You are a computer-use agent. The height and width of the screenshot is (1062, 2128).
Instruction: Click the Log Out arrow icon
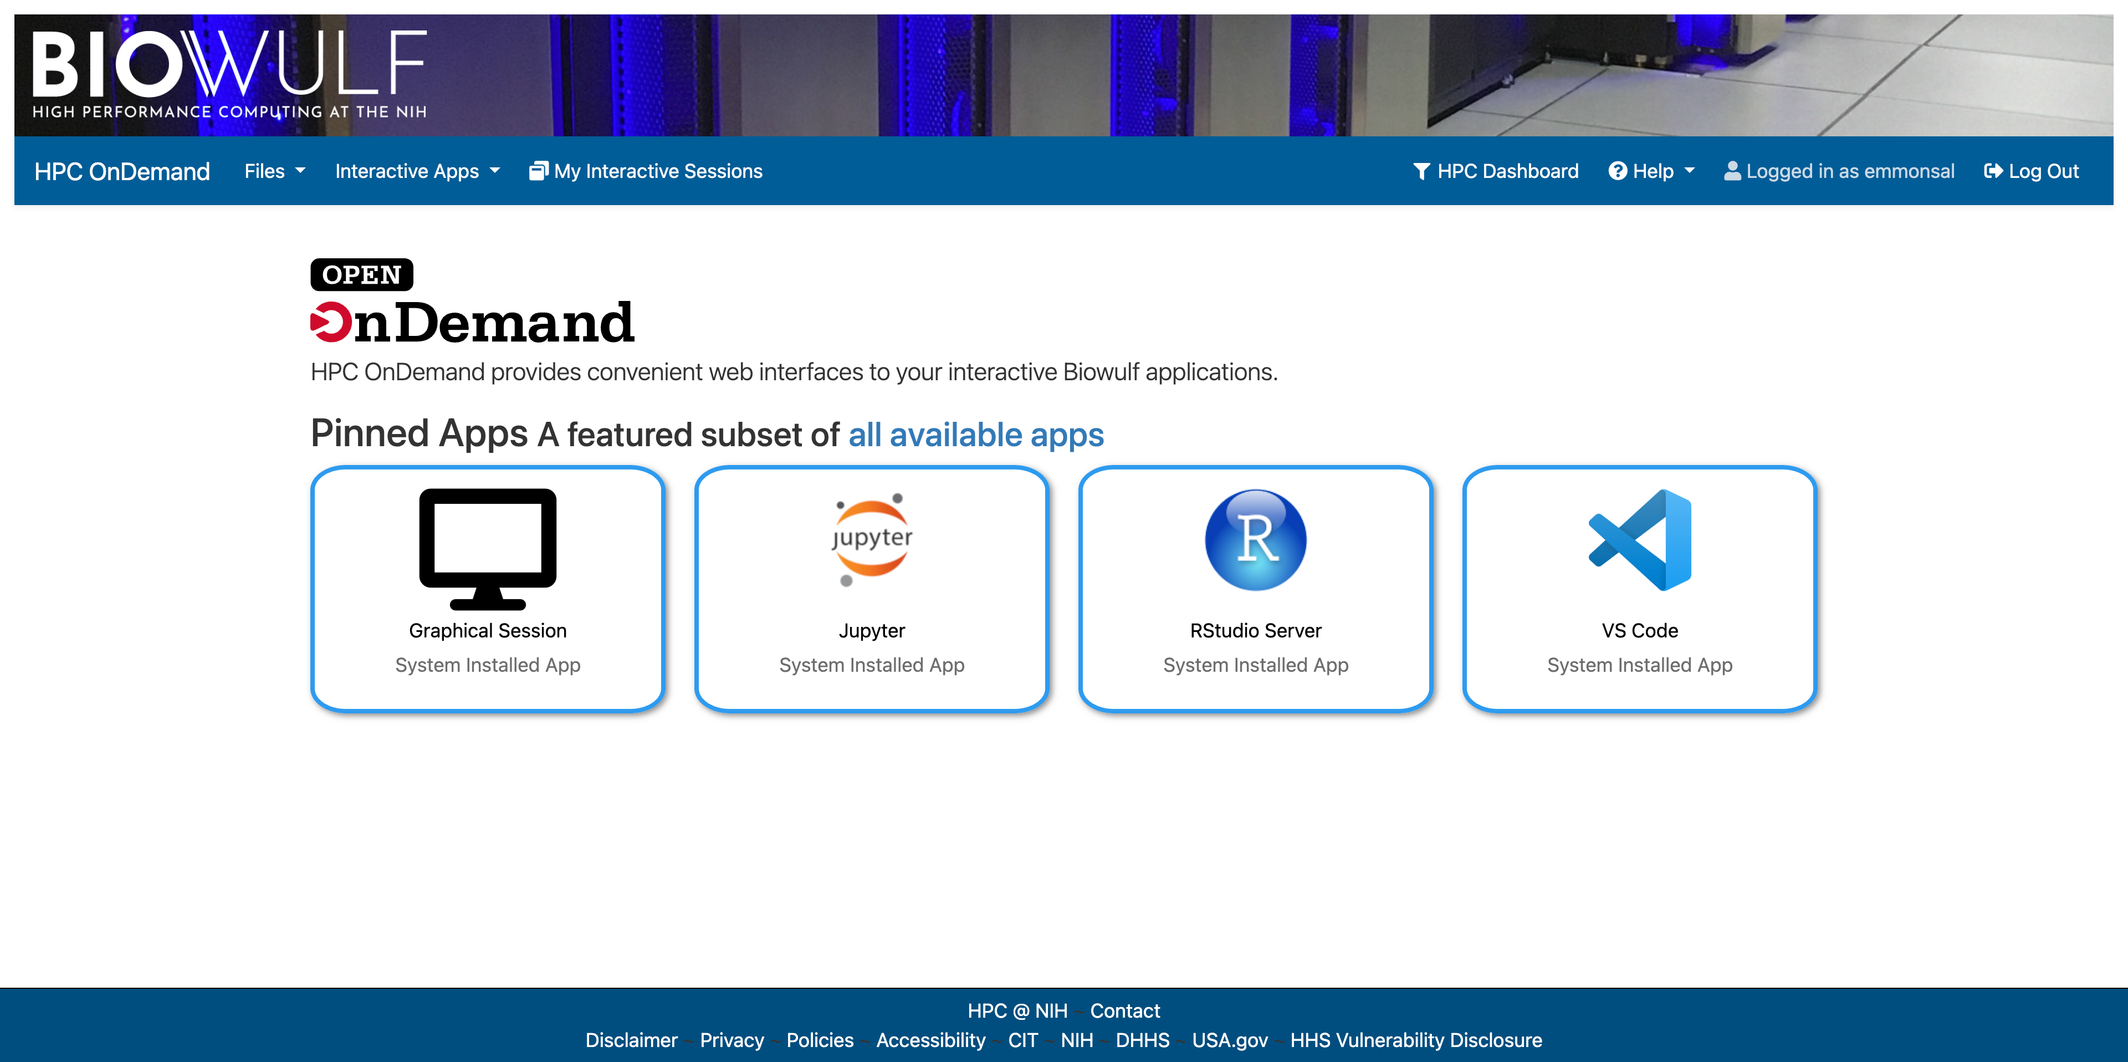(1993, 171)
